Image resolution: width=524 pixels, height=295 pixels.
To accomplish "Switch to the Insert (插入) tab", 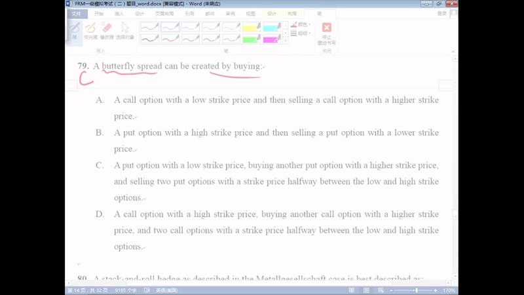I will pos(119,13).
